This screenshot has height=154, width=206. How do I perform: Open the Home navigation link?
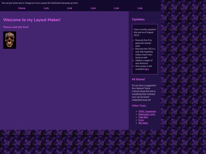point(22,8)
